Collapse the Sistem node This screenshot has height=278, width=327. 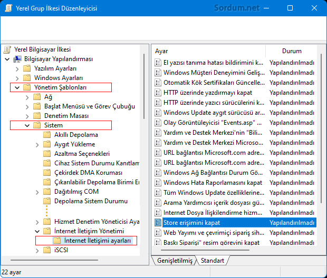pos(27,125)
